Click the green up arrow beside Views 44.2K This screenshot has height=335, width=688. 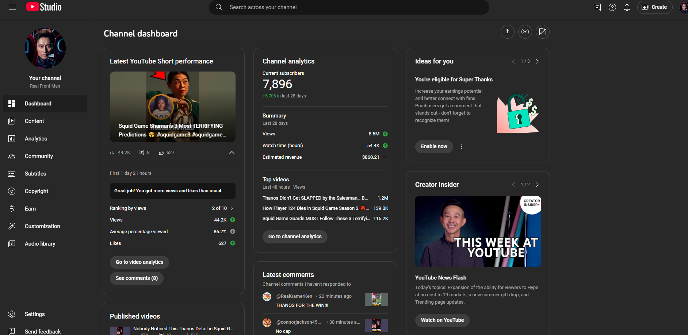tap(233, 220)
